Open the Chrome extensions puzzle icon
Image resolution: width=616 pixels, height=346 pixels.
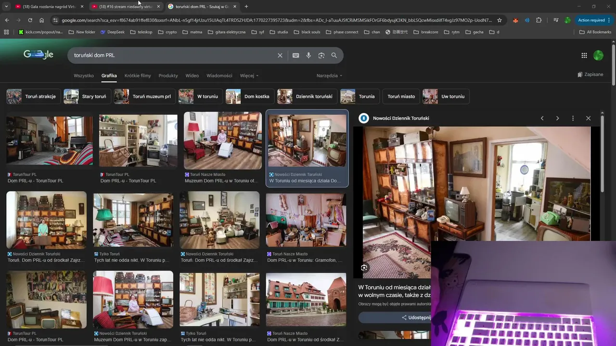tap(539, 20)
